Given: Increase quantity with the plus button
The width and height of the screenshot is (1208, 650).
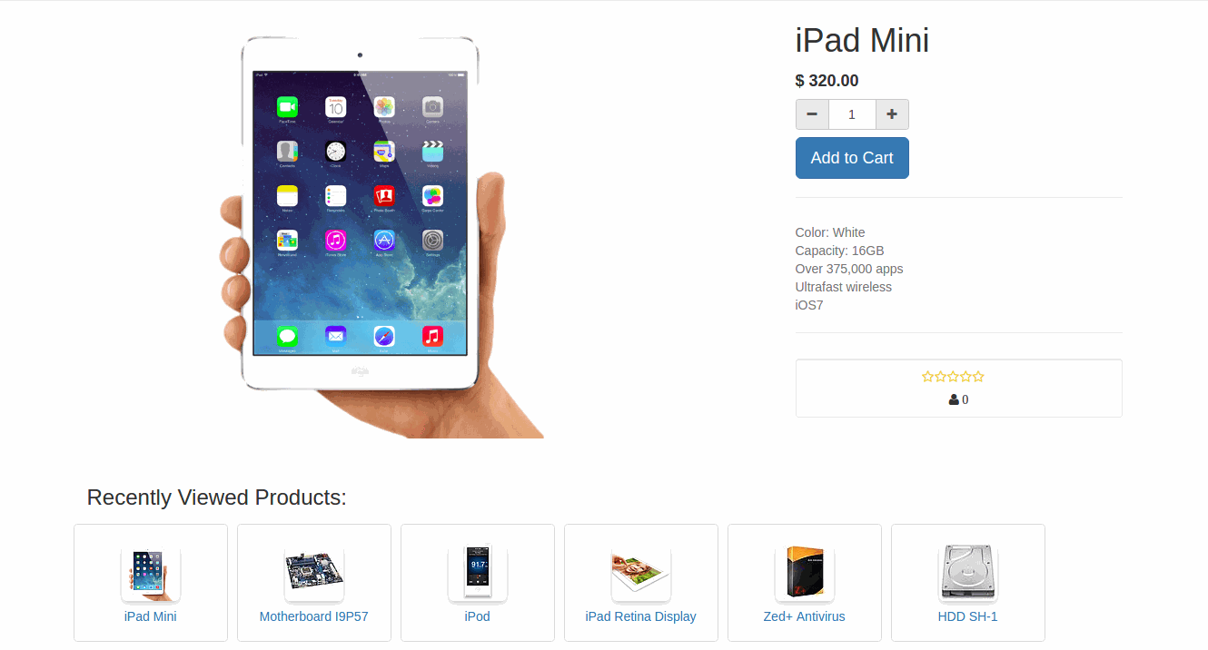Looking at the screenshot, I should (x=892, y=114).
